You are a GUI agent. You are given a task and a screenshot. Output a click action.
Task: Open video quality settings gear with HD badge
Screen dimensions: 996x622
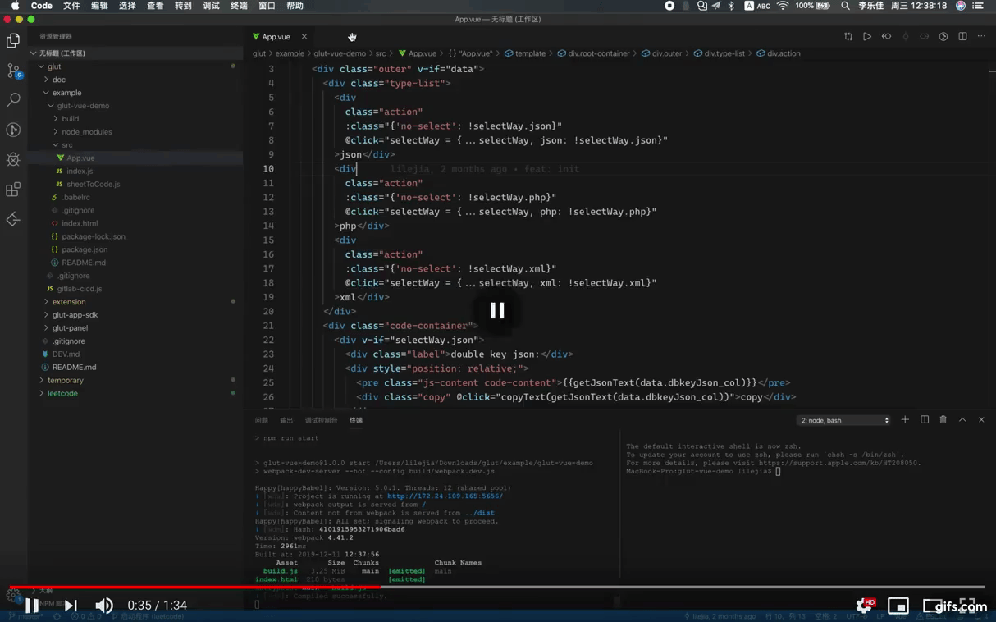865,606
